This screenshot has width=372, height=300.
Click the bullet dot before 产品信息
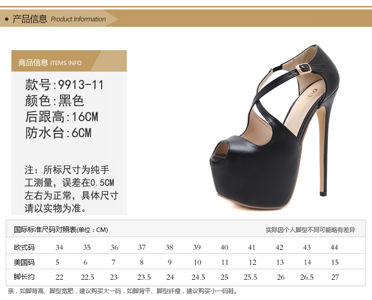[6, 19]
